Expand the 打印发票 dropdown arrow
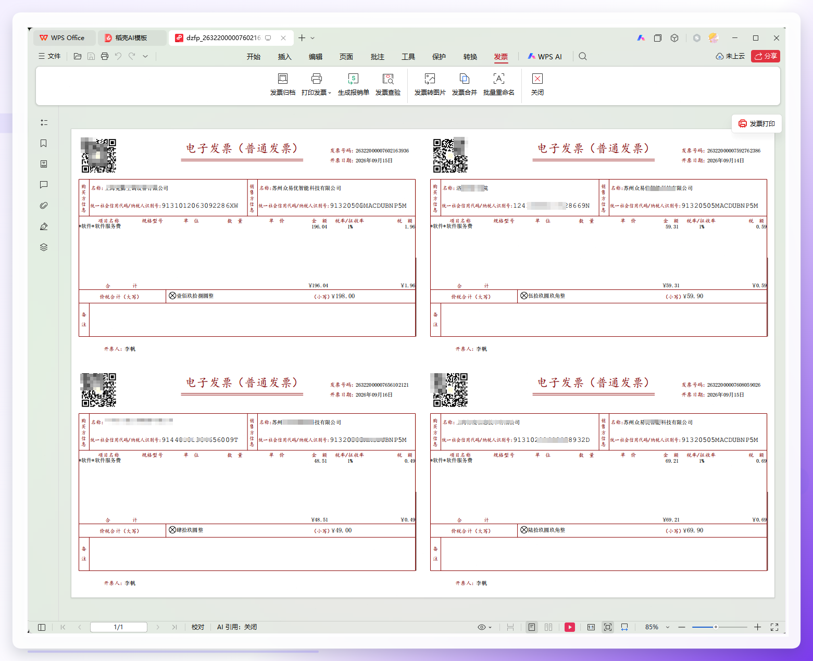813x661 pixels. (x=330, y=93)
